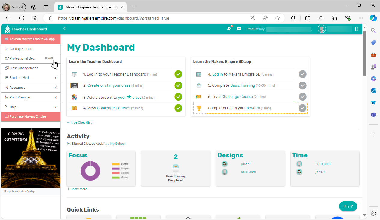Open the Copilot icon in Edge

coord(373,18)
